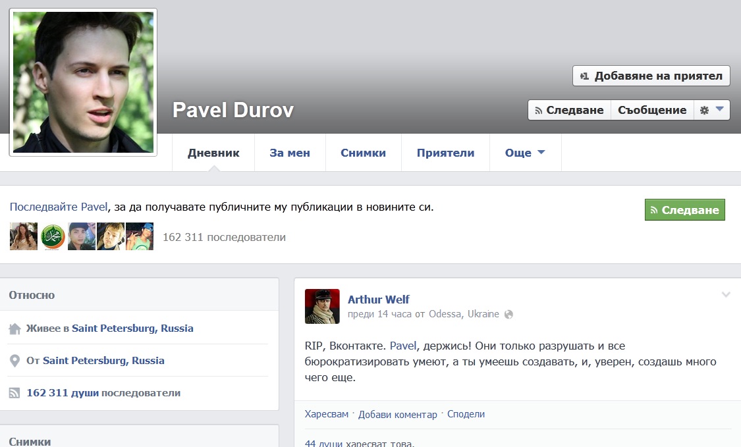Switch to the Дневник tab
The width and height of the screenshot is (741, 447).
point(213,153)
